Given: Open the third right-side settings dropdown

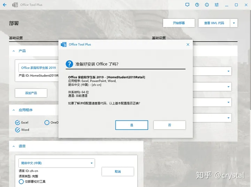Looking at the screenshot, I should coord(228,102).
